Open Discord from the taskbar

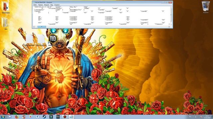tap(10, 117)
